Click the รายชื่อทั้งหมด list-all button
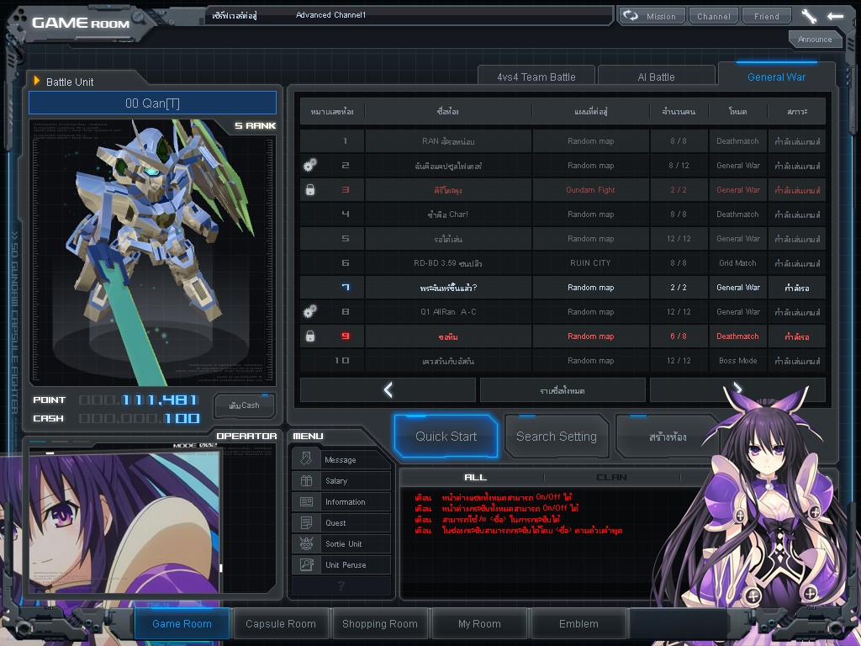Viewport: 861px width, 646px height. coord(563,390)
